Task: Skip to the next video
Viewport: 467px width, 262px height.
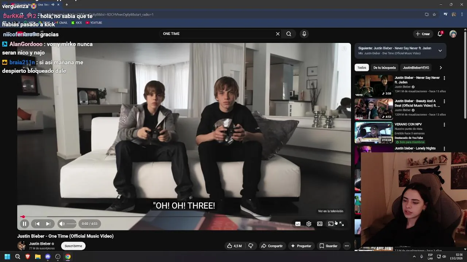Action: pyautogui.click(x=48, y=224)
